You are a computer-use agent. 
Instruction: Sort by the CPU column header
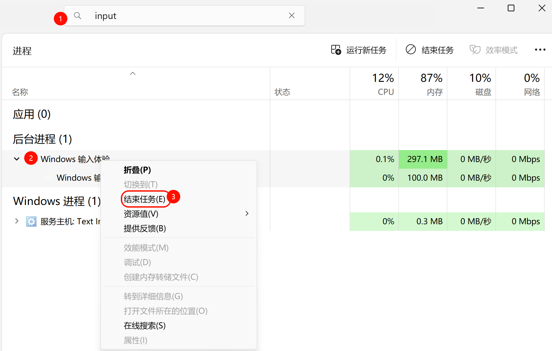click(374, 84)
